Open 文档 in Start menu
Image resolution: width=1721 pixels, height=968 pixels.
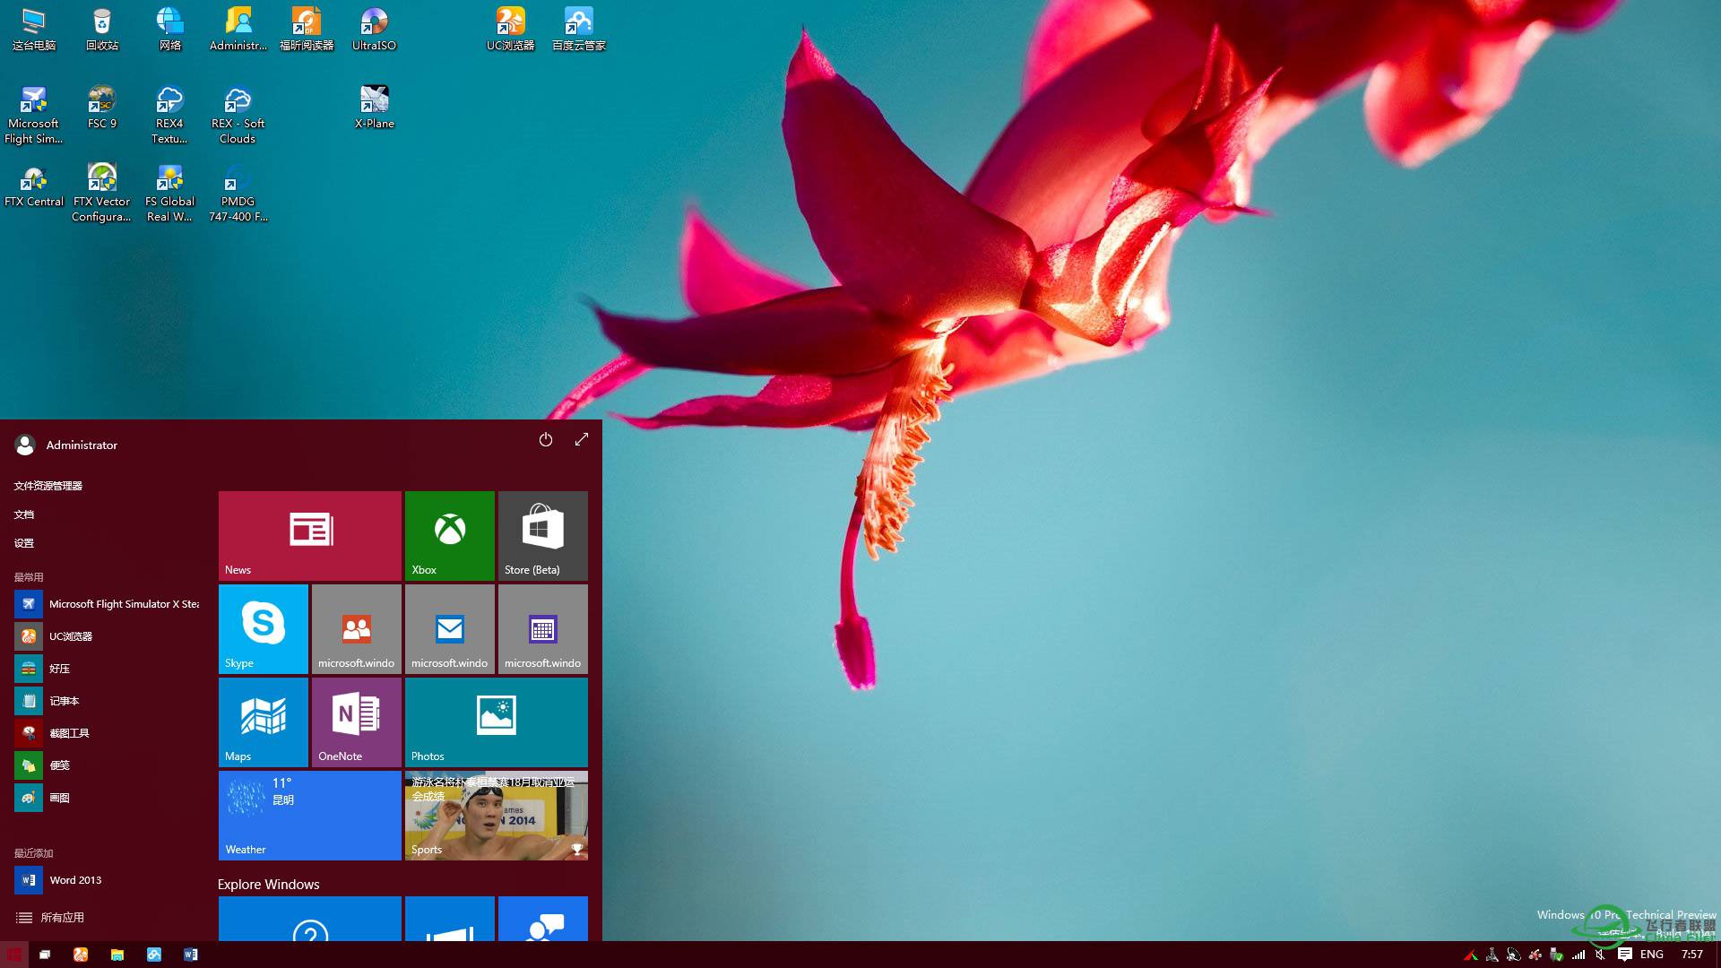click(24, 514)
